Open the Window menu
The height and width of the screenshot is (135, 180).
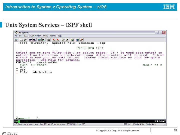[x=53, y=36]
